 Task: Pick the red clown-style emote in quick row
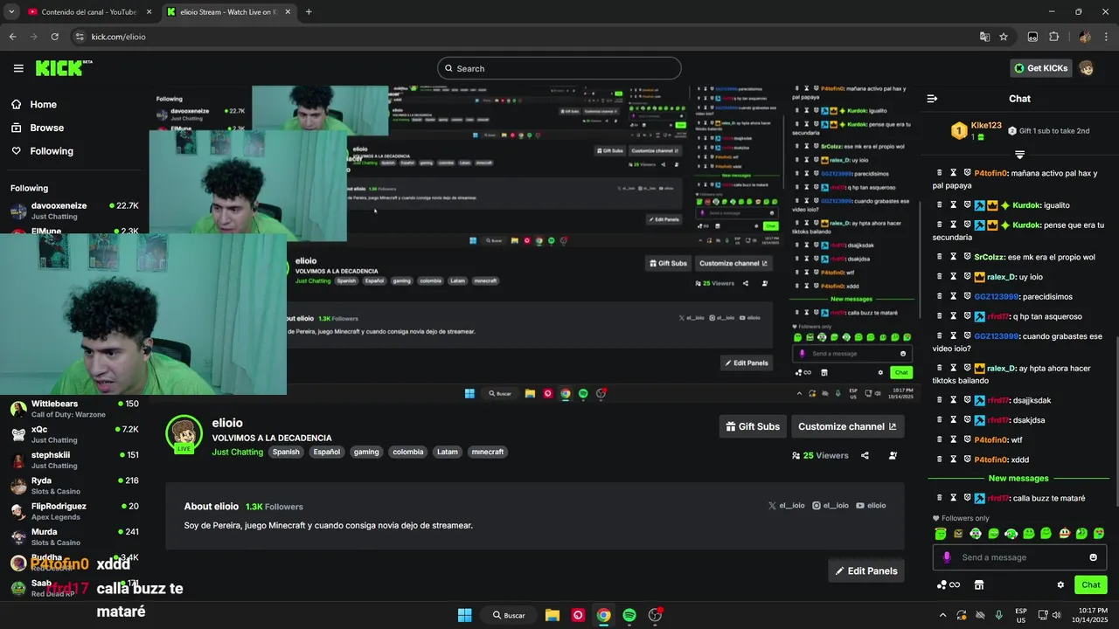(x=1064, y=533)
